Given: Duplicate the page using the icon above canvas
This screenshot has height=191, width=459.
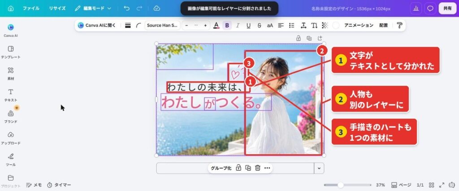Looking at the screenshot, I should click(309, 38).
